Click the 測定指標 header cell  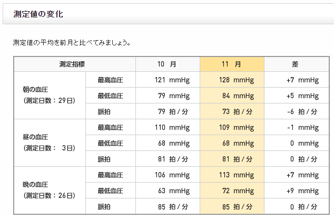click(75, 64)
